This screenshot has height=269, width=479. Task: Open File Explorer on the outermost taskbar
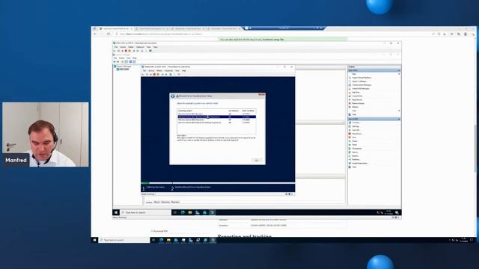coord(168,240)
